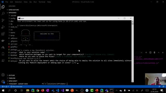Open File Explorer from the taskbar
Viewport: 166px width, 93px height.
[28, 90]
